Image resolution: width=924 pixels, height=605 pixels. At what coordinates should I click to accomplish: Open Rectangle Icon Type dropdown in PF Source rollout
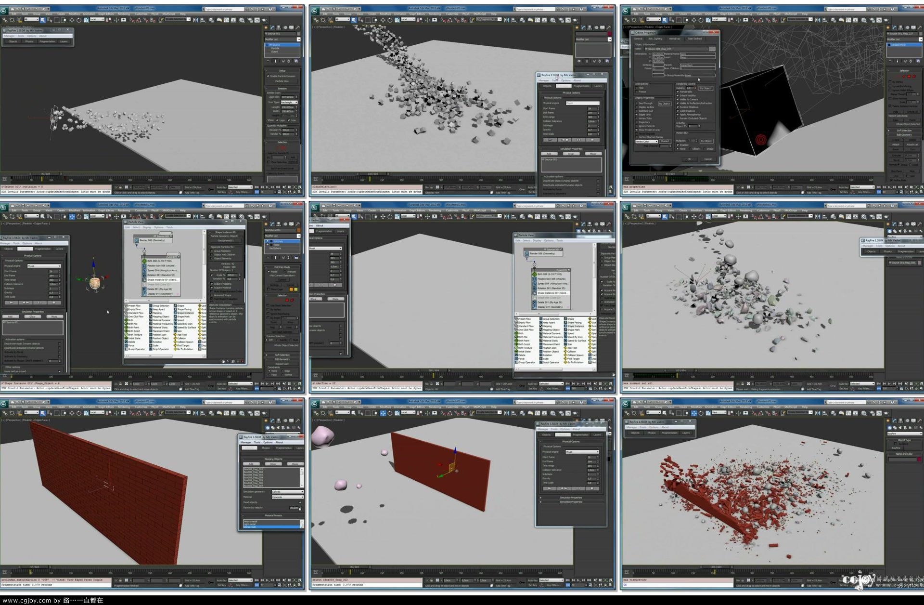(289, 102)
